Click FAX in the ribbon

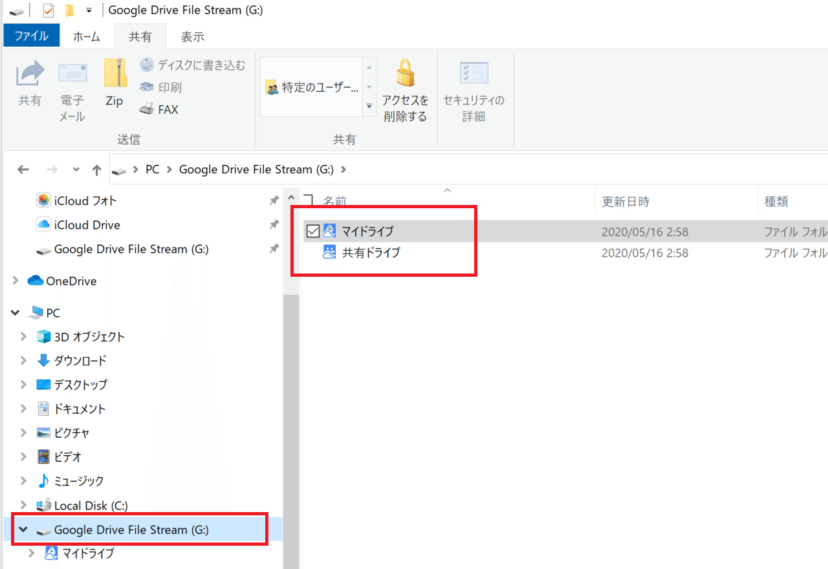(x=159, y=109)
